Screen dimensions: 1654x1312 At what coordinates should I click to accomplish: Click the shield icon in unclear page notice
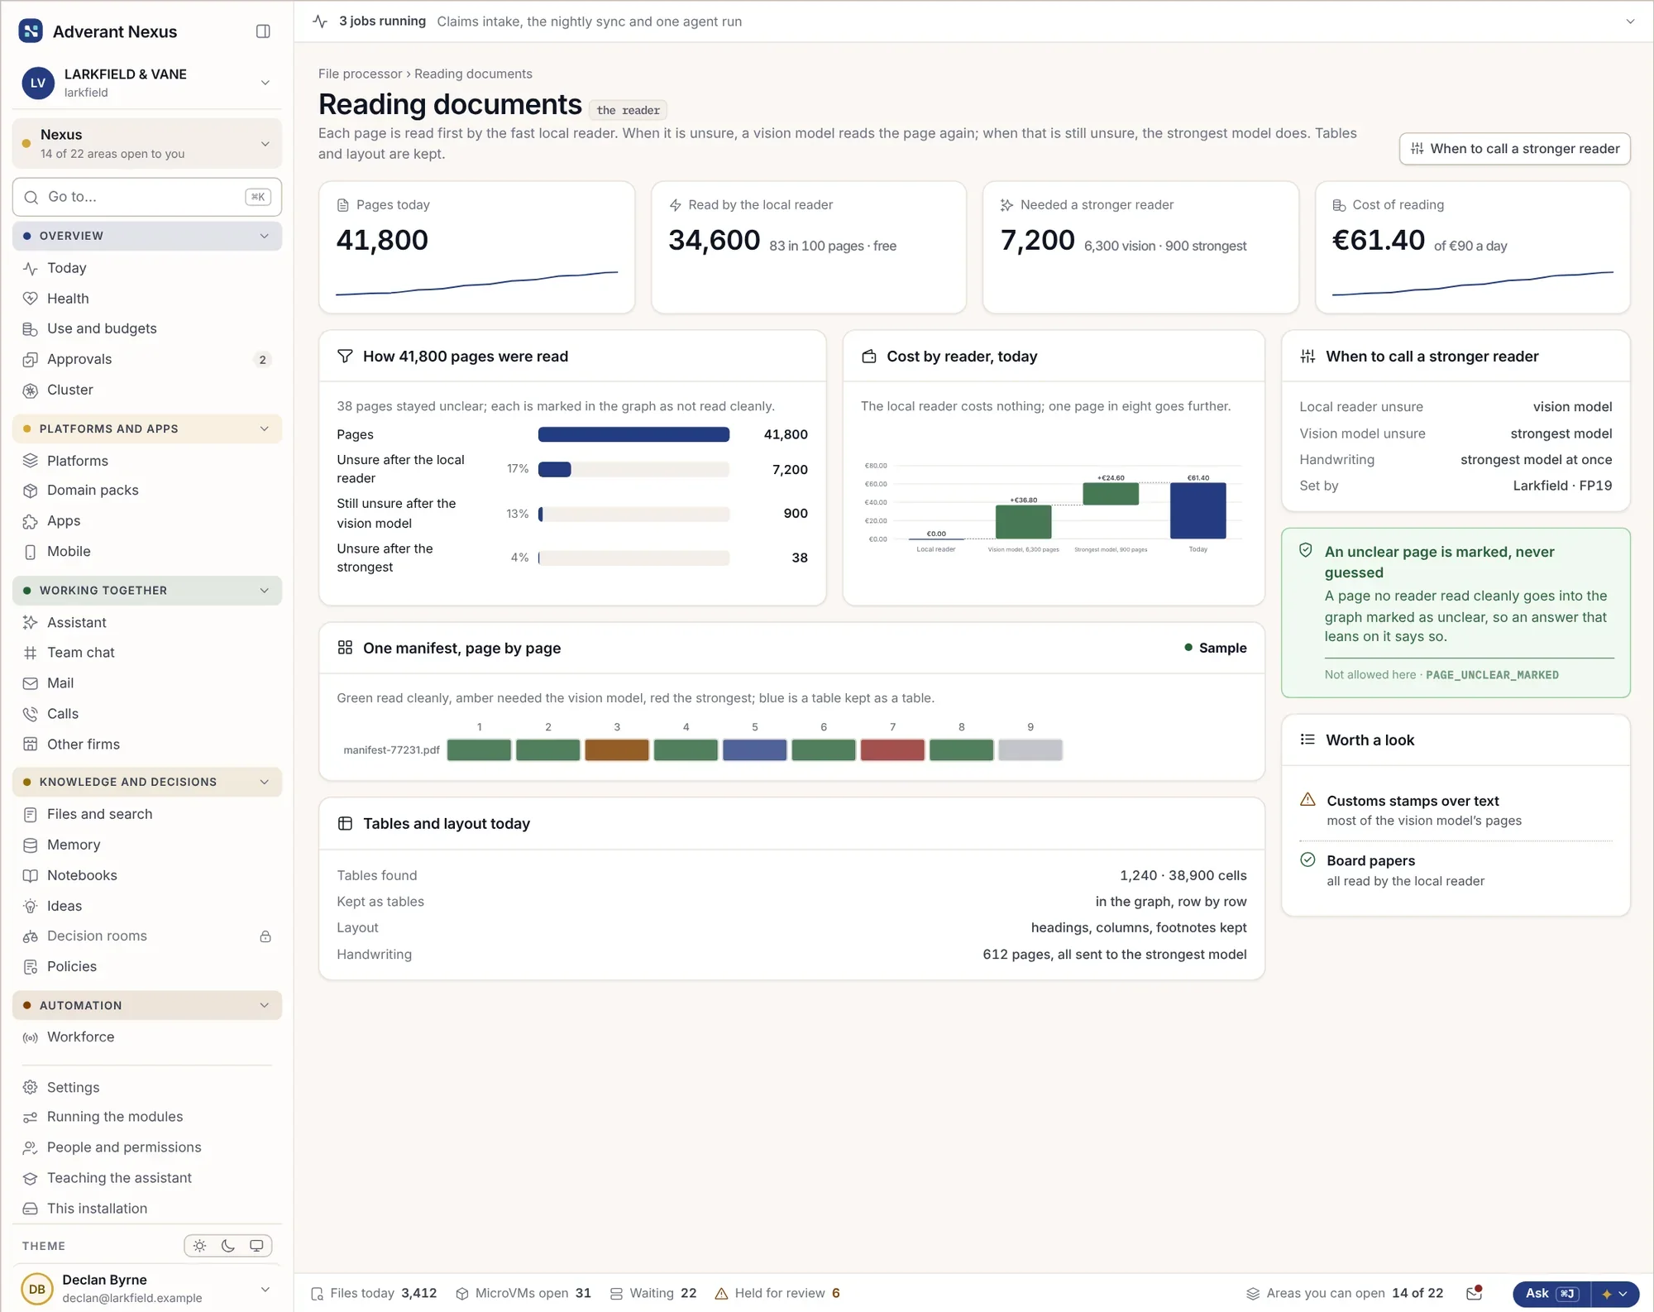(x=1306, y=550)
